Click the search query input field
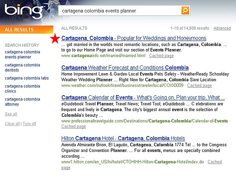 click(x=120, y=11)
